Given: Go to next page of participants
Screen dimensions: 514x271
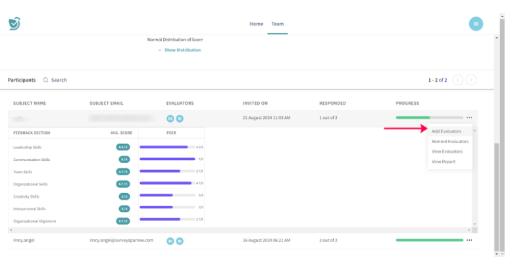Looking at the screenshot, I should tap(471, 80).
